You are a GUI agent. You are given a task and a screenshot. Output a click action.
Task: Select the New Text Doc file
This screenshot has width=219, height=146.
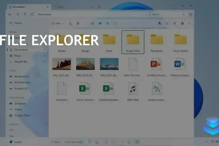[133, 67]
